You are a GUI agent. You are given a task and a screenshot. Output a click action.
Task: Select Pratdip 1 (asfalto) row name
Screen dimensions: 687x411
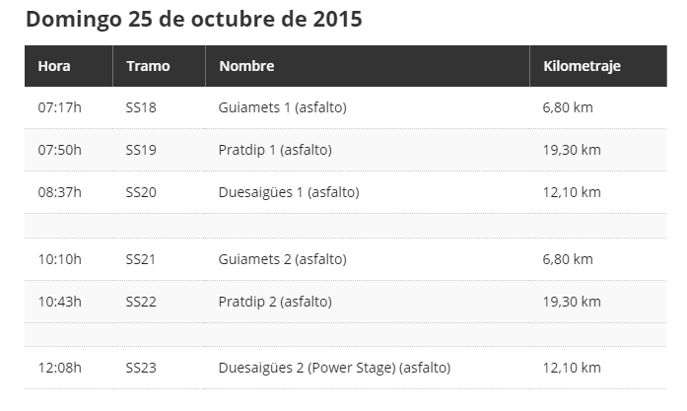(x=275, y=150)
